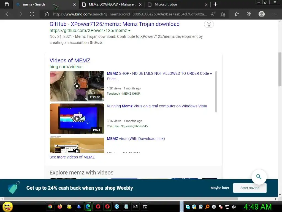Viewport: 282px width, 212px height.
Task: Click the floating search magnifier button
Action: pos(259,177)
